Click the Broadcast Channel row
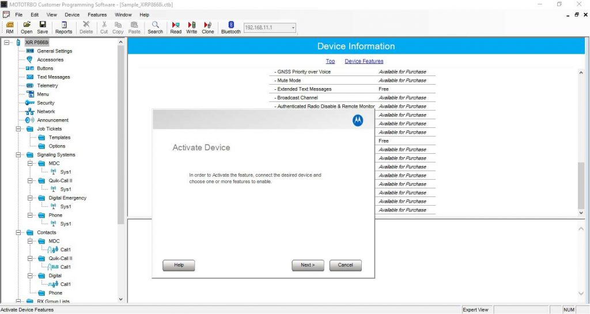590x314 pixels. (352, 98)
